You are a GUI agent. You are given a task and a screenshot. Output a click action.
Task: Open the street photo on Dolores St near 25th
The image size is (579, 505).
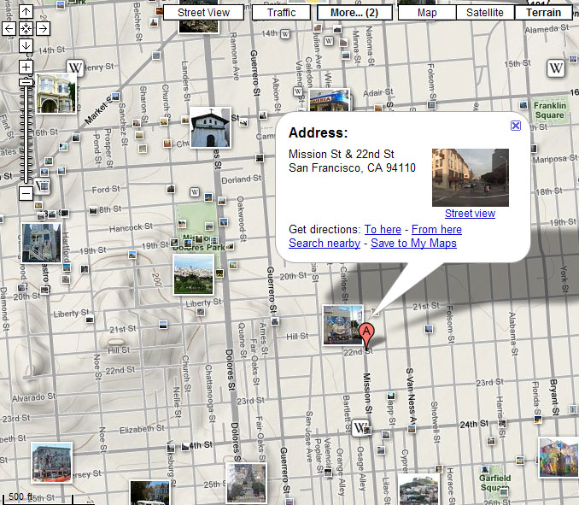coord(246,483)
